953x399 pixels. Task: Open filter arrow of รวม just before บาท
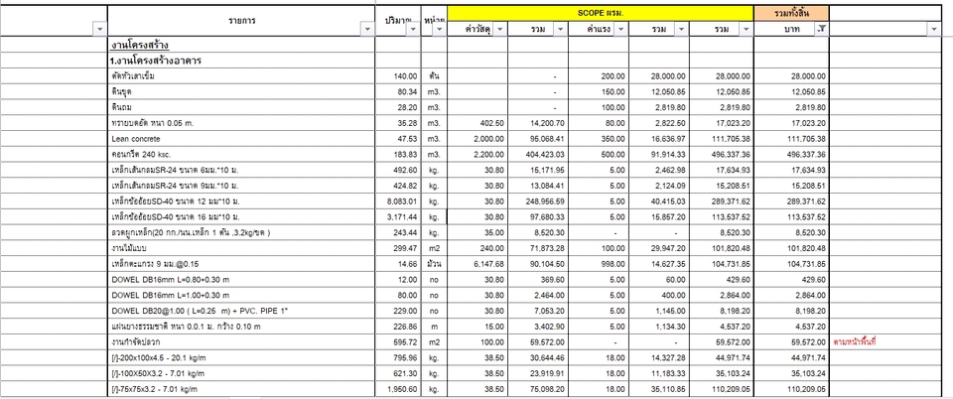tap(745, 31)
